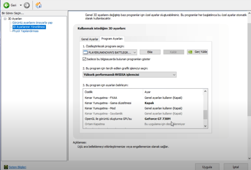Select the Ortam Kapatma row

click(143, 124)
